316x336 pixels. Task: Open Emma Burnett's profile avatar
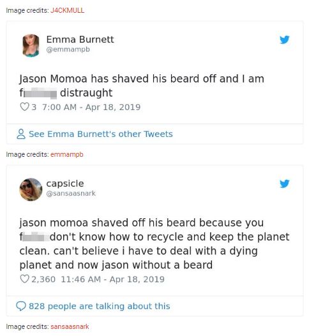[31, 45]
